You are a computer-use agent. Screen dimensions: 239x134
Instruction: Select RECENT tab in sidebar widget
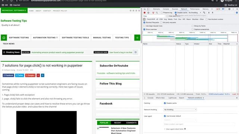point(118,123)
